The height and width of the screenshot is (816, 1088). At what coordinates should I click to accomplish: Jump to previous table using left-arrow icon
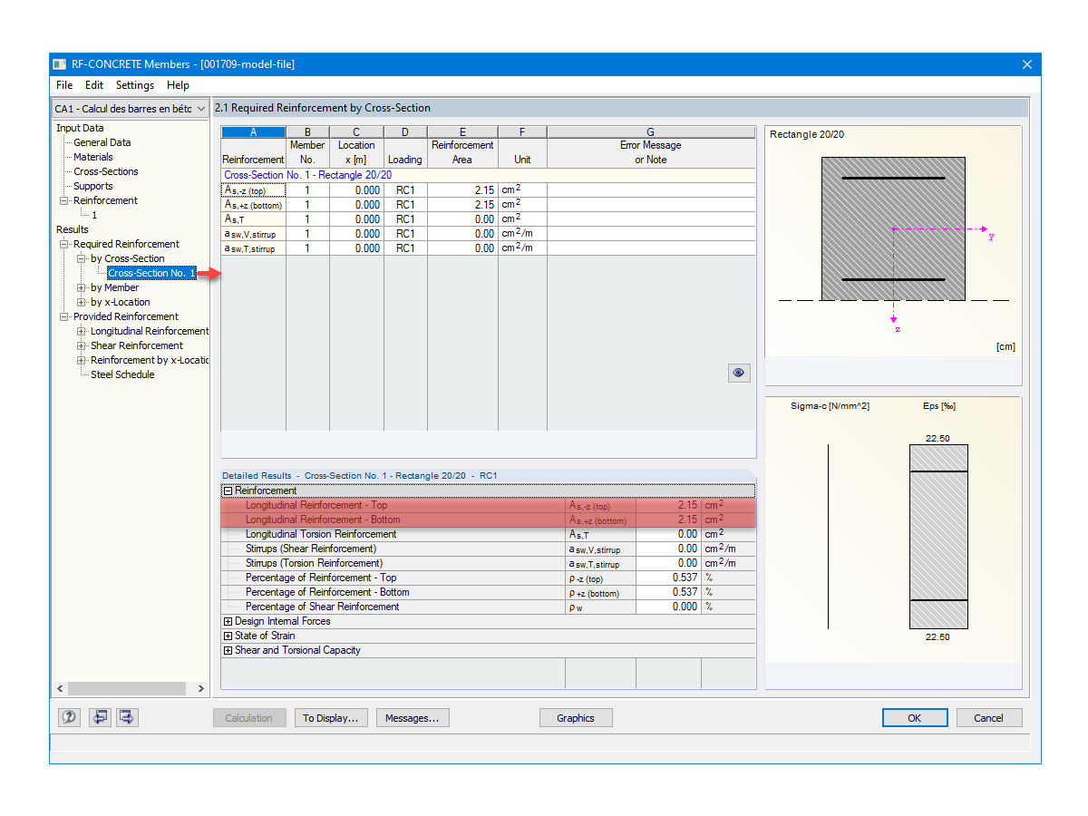(100, 717)
